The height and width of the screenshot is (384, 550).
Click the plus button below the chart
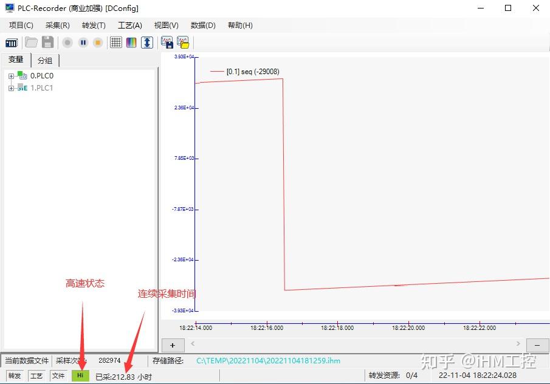(172, 345)
